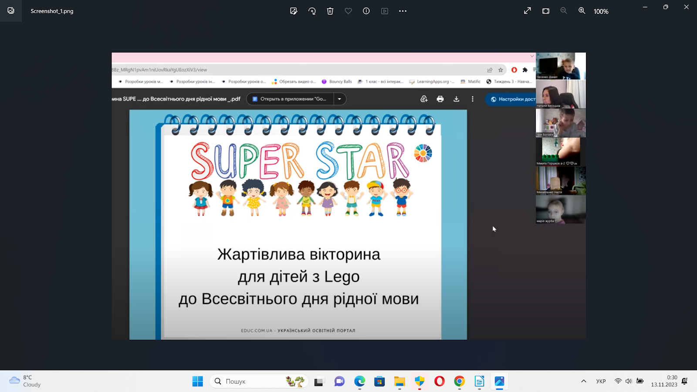Enter full screen with diagonal arrows icon

(x=528, y=11)
